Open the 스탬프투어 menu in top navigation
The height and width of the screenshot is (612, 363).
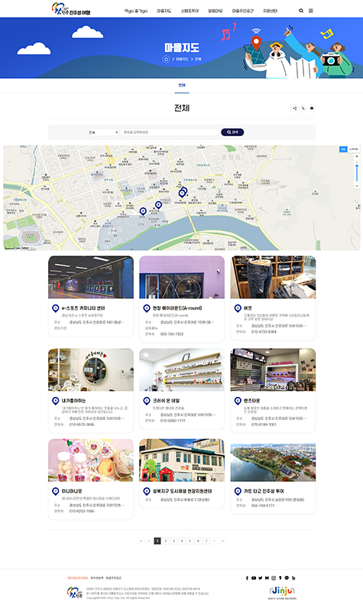point(190,11)
